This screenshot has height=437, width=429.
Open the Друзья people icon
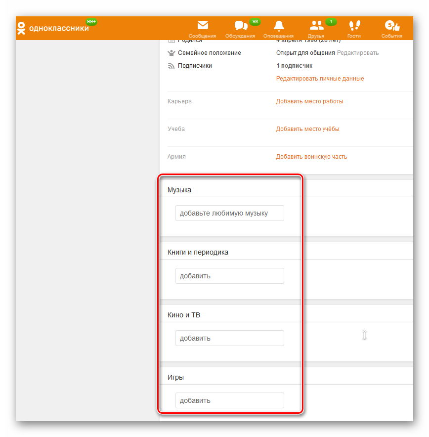[x=316, y=25]
